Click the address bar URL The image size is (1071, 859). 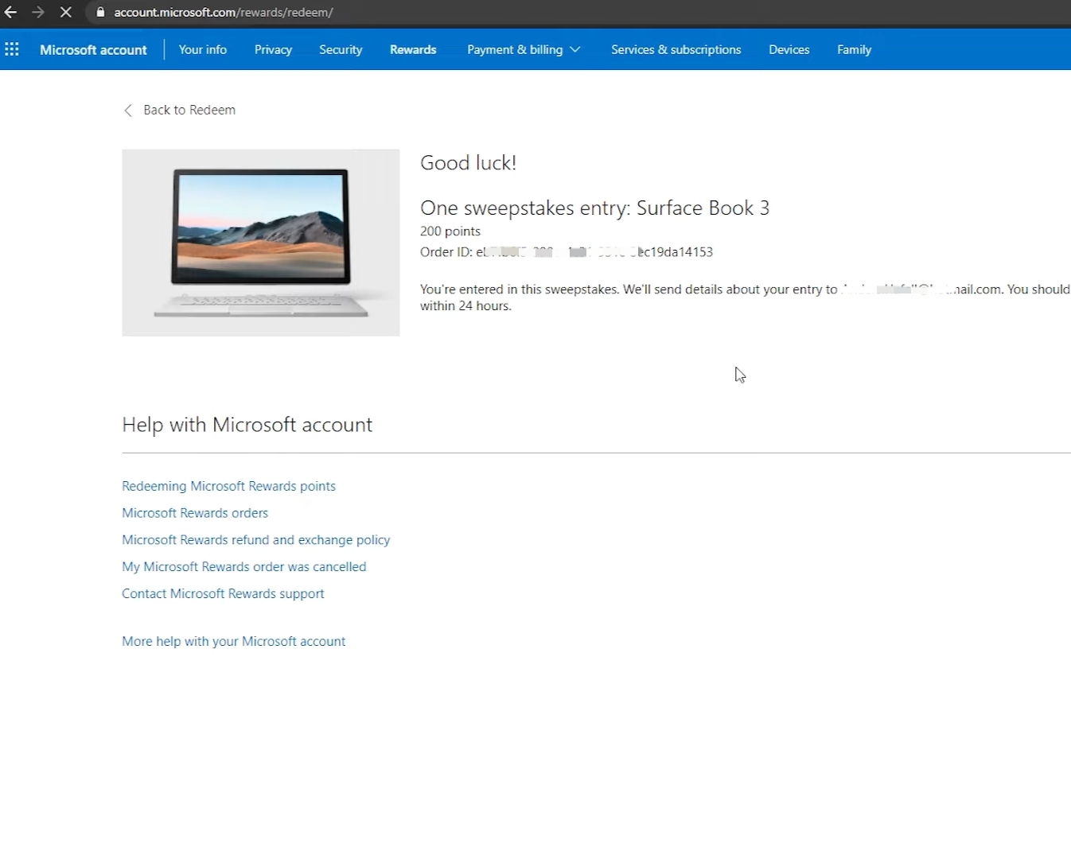[x=224, y=12]
